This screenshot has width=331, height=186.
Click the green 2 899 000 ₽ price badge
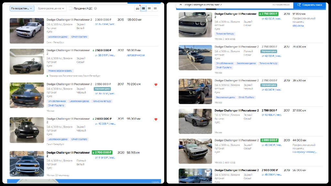(x=269, y=140)
